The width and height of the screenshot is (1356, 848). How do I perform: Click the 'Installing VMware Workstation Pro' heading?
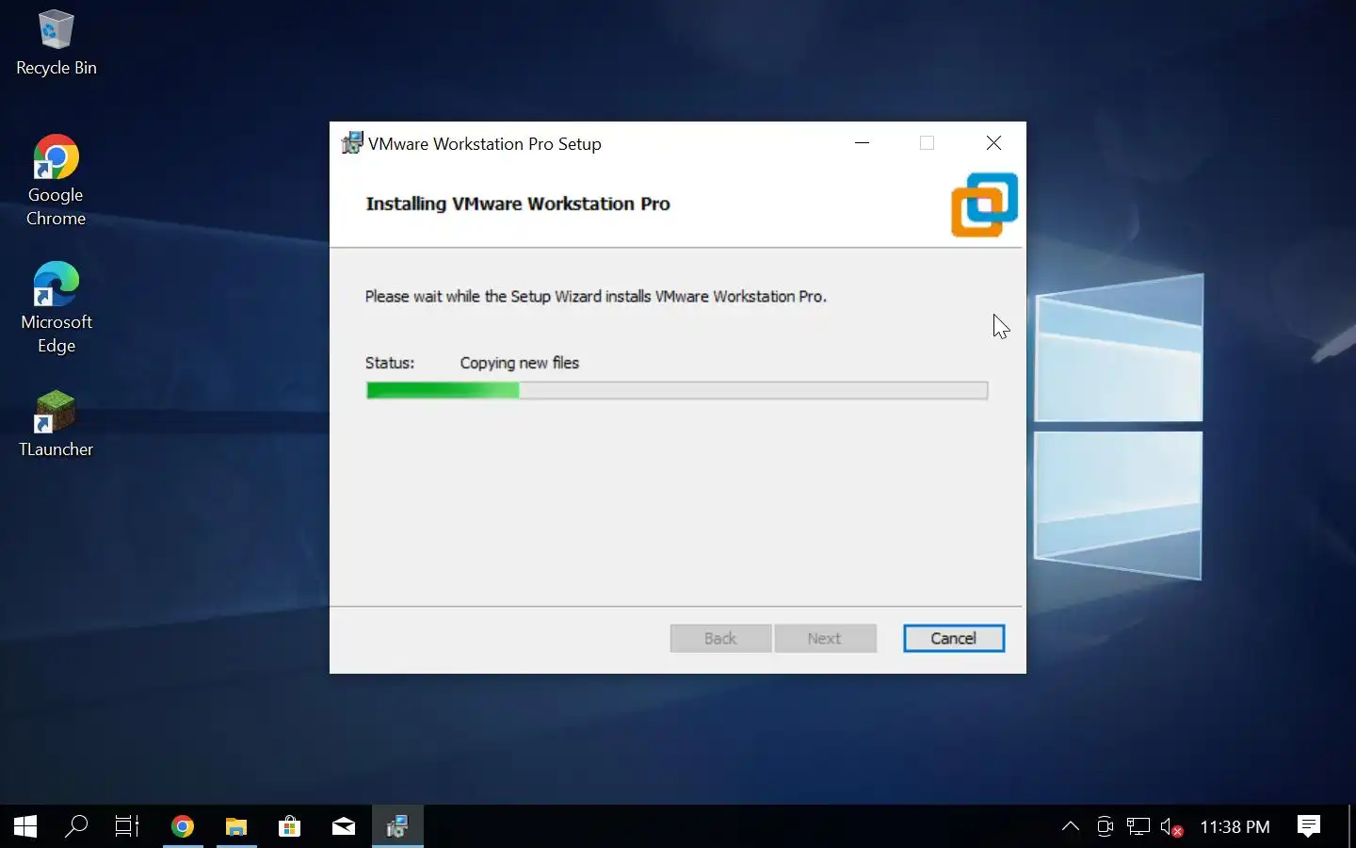[x=518, y=204]
